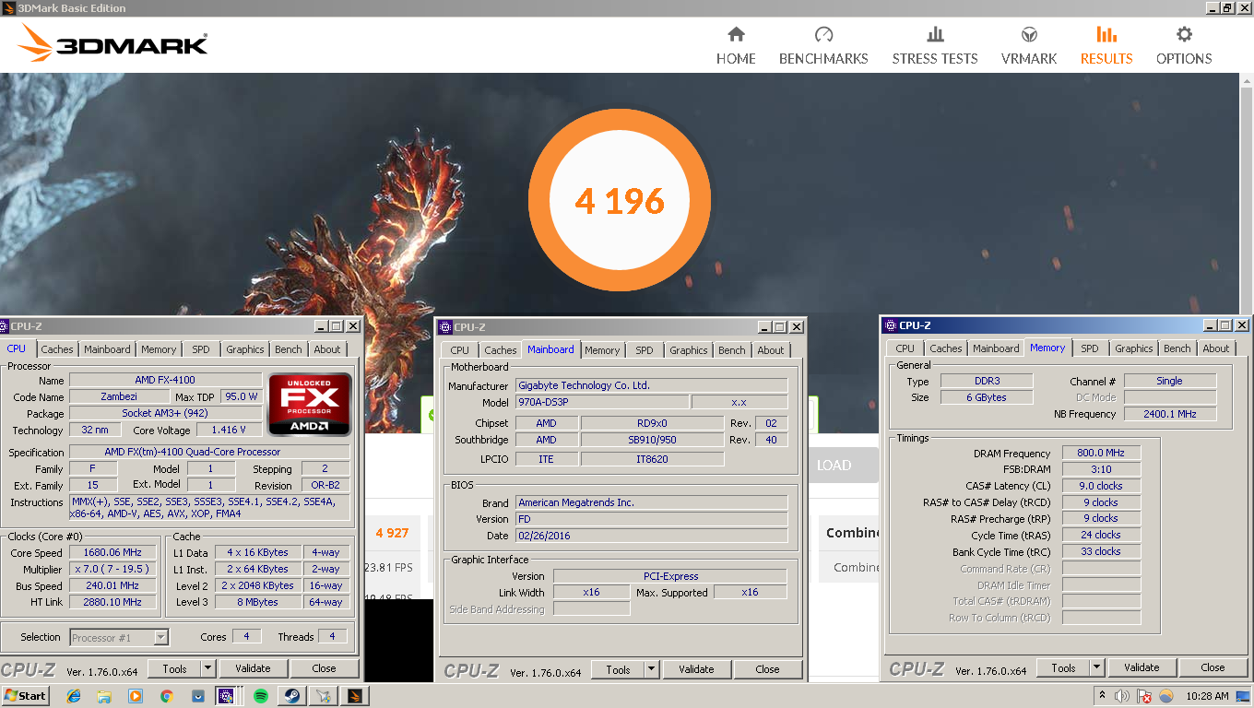This screenshot has width=1254, height=708.
Task: Click the HT Link 2880.10 MHz value
Action: click(112, 602)
